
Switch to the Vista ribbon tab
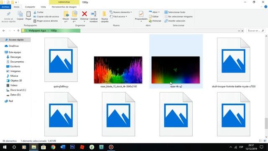point(43,7)
